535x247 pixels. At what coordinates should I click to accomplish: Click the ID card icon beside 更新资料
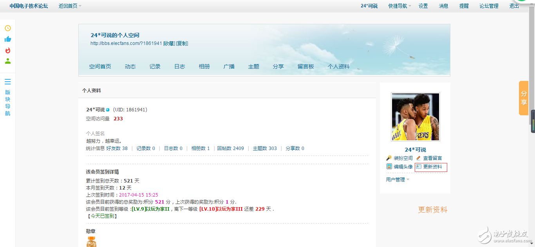(x=419, y=166)
